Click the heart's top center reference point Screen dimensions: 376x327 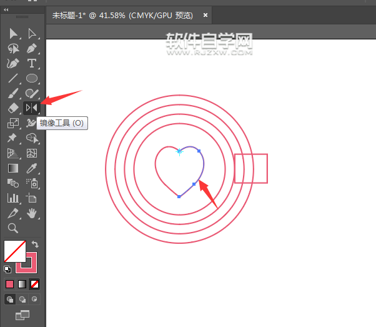(x=179, y=151)
